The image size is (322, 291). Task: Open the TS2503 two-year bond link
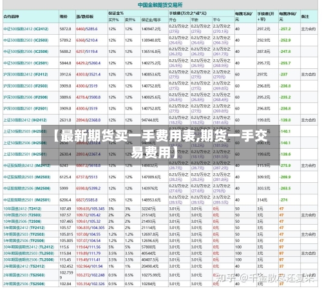pos(24,275)
